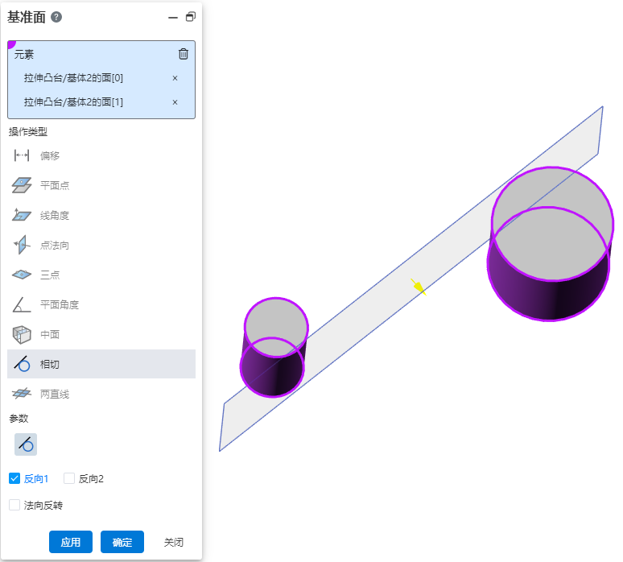Enable the 法向反转 checkbox
The image size is (623, 562).
coord(14,505)
